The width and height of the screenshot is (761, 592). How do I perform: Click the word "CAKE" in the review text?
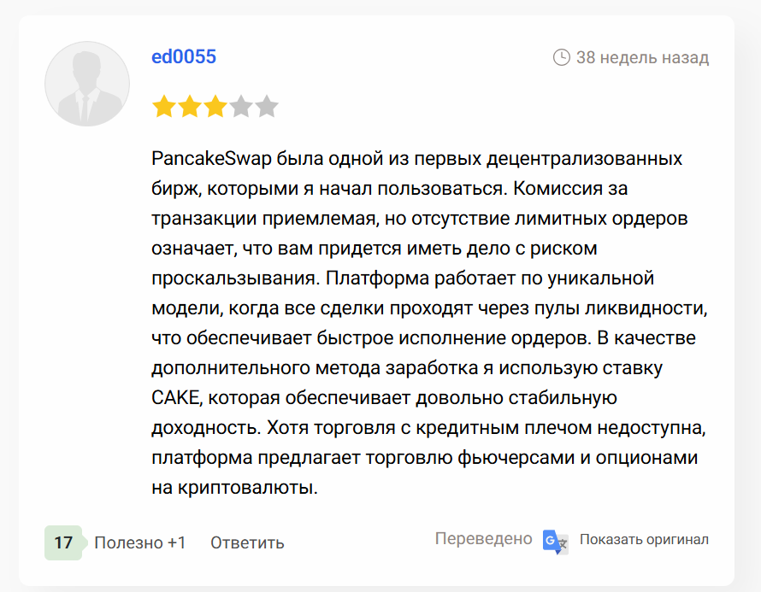tap(175, 398)
